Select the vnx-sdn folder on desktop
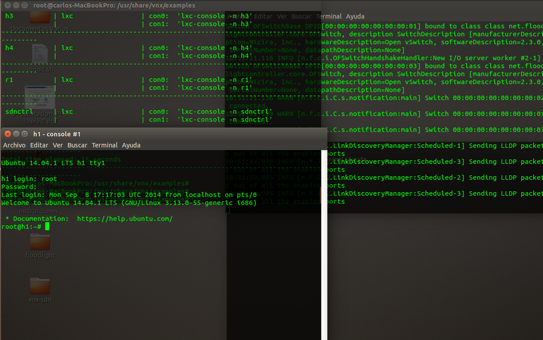The width and height of the screenshot is (543, 340). click(40, 290)
